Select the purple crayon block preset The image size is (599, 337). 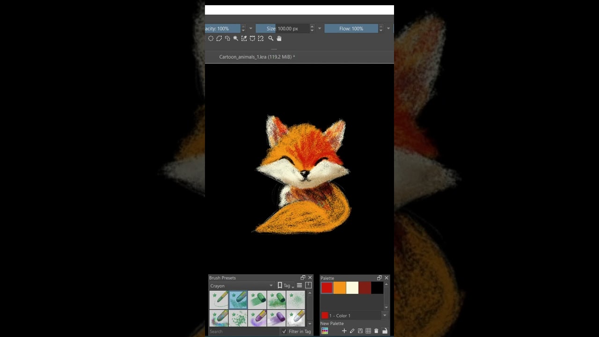[x=277, y=318]
